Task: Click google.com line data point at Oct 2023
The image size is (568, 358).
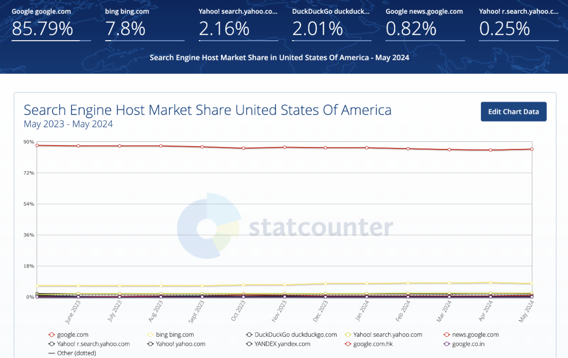Action: pyautogui.click(x=244, y=148)
